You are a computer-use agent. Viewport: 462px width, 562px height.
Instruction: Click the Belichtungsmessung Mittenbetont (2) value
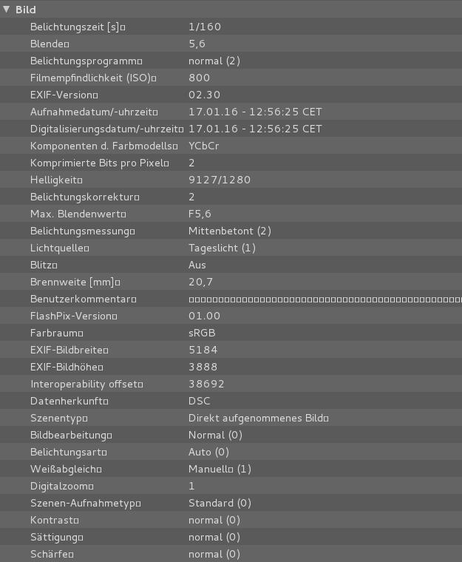[230, 231]
